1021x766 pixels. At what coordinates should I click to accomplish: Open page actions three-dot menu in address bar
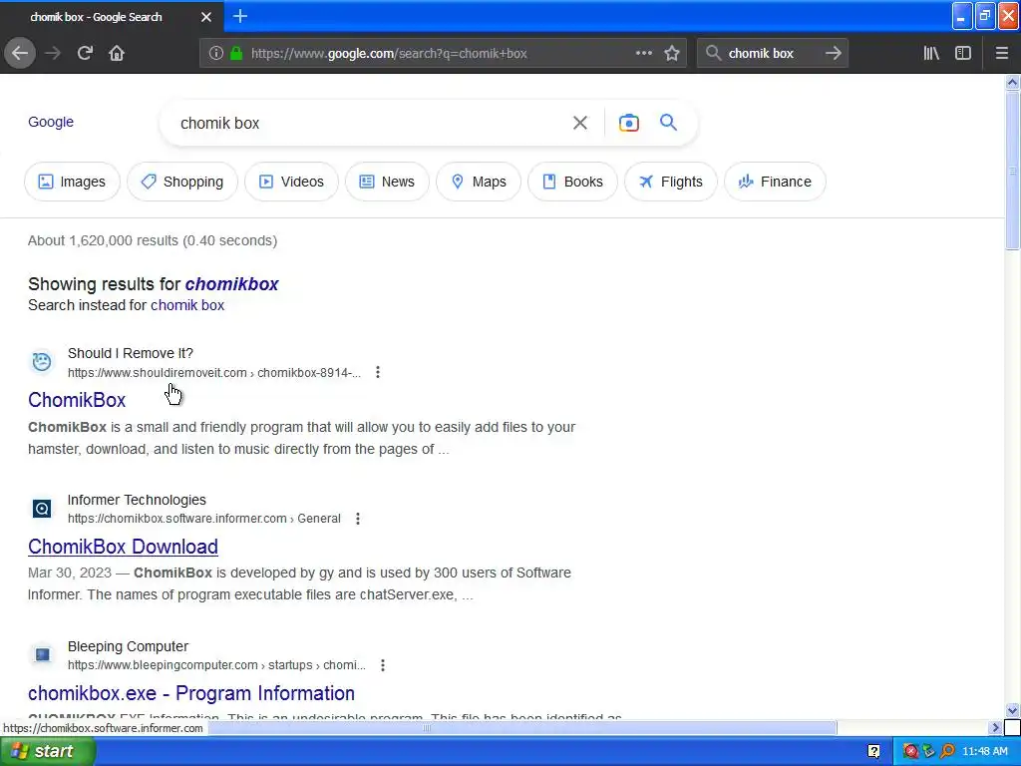coord(643,54)
